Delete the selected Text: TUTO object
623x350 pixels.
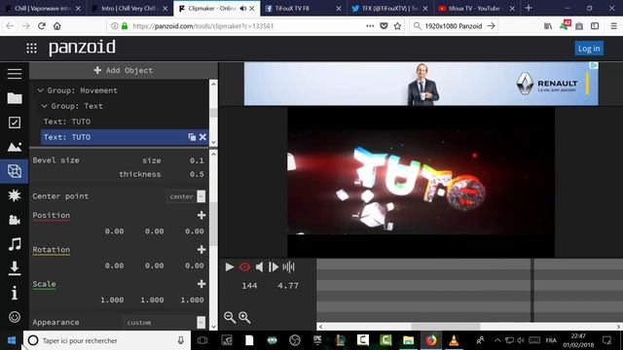click(202, 137)
